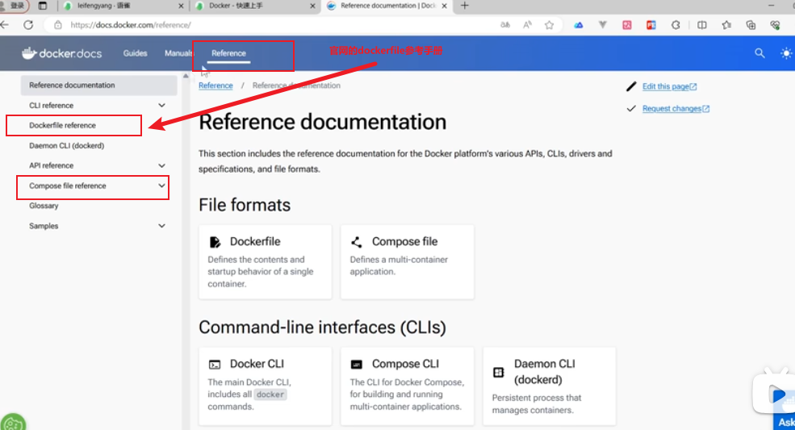
Task: Open the split screen icon
Action: [701, 25]
